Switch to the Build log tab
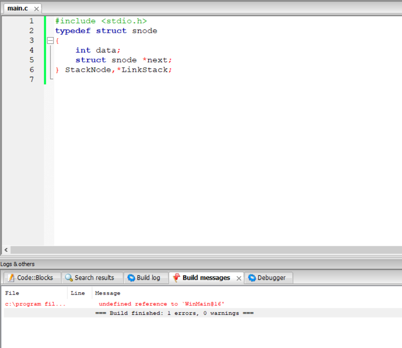 pos(146,278)
